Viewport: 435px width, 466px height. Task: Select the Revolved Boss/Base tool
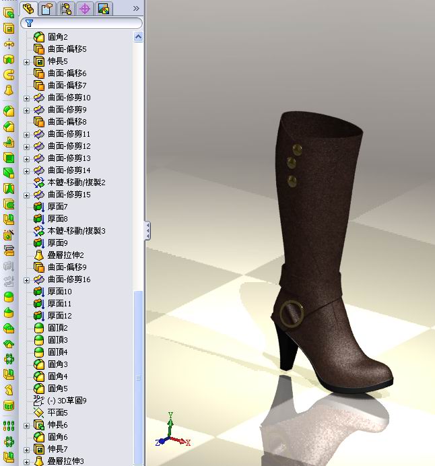(x=9, y=44)
